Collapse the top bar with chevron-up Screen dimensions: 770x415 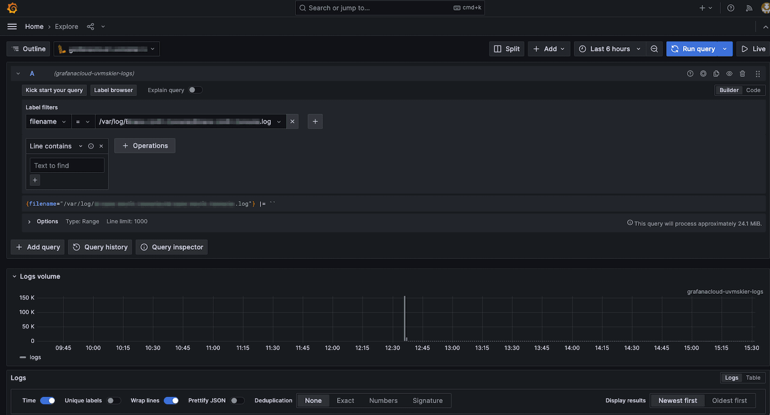click(765, 27)
